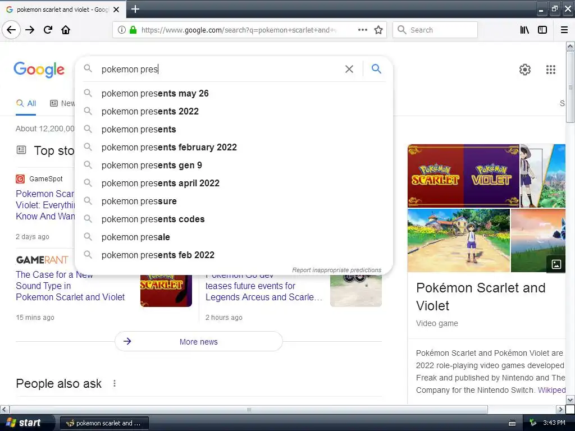Screen dimensions: 575x431
Task: Bookmark this page with the star icon
Action: (378, 30)
